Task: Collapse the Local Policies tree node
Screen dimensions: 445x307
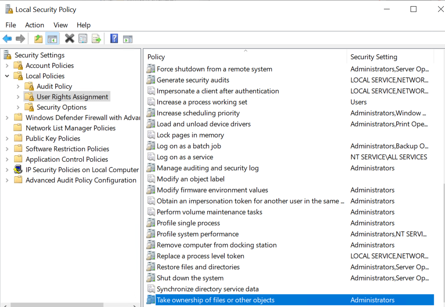Action: pyautogui.click(x=7, y=76)
